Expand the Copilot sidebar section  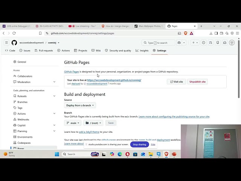[x=54, y=125]
